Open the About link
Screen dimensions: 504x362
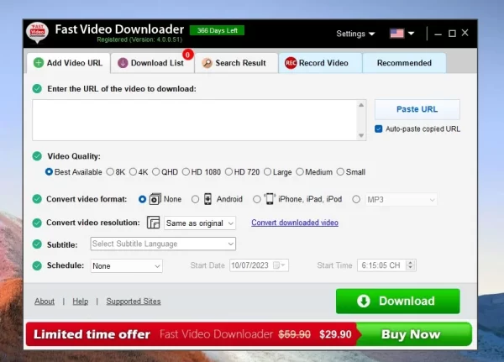[45, 302]
